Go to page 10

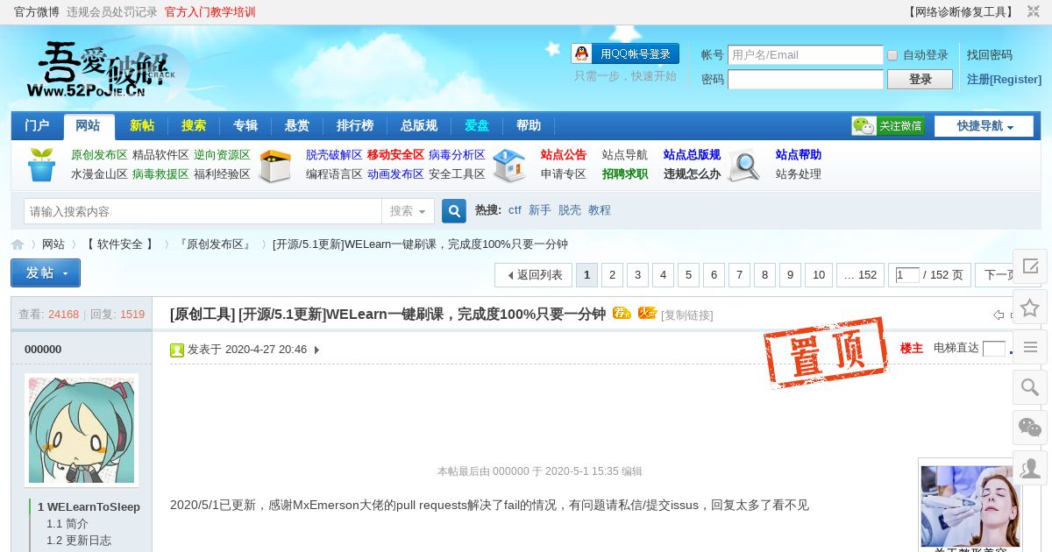pyautogui.click(x=819, y=275)
